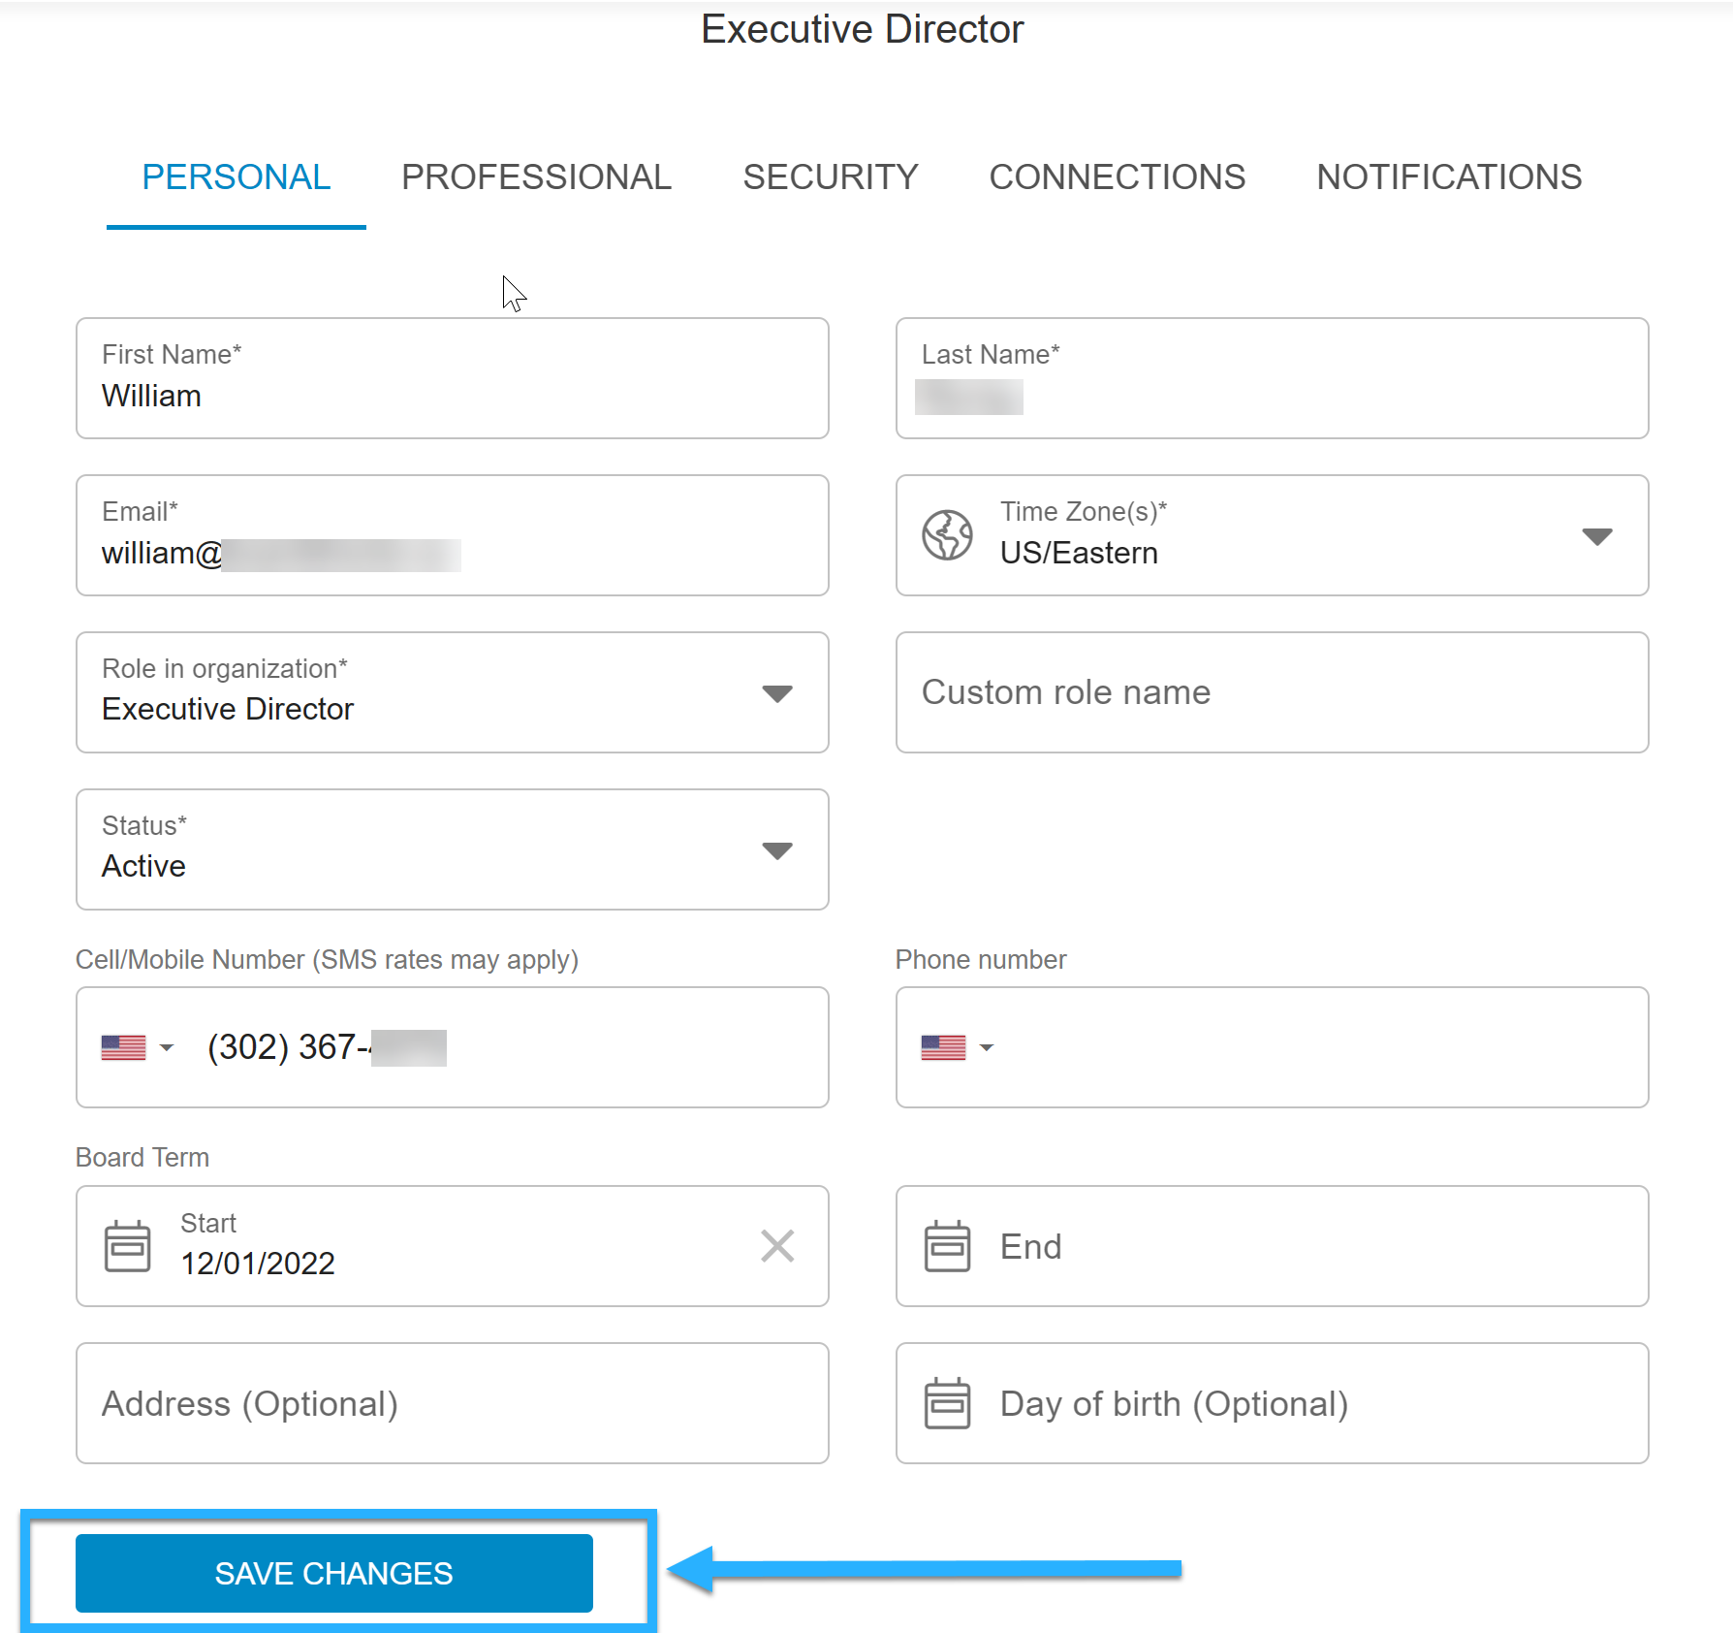This screenshot has width=1733, height=1633.
Task: Open the PROFESSIONAL tab
Action: click(536, 177)
